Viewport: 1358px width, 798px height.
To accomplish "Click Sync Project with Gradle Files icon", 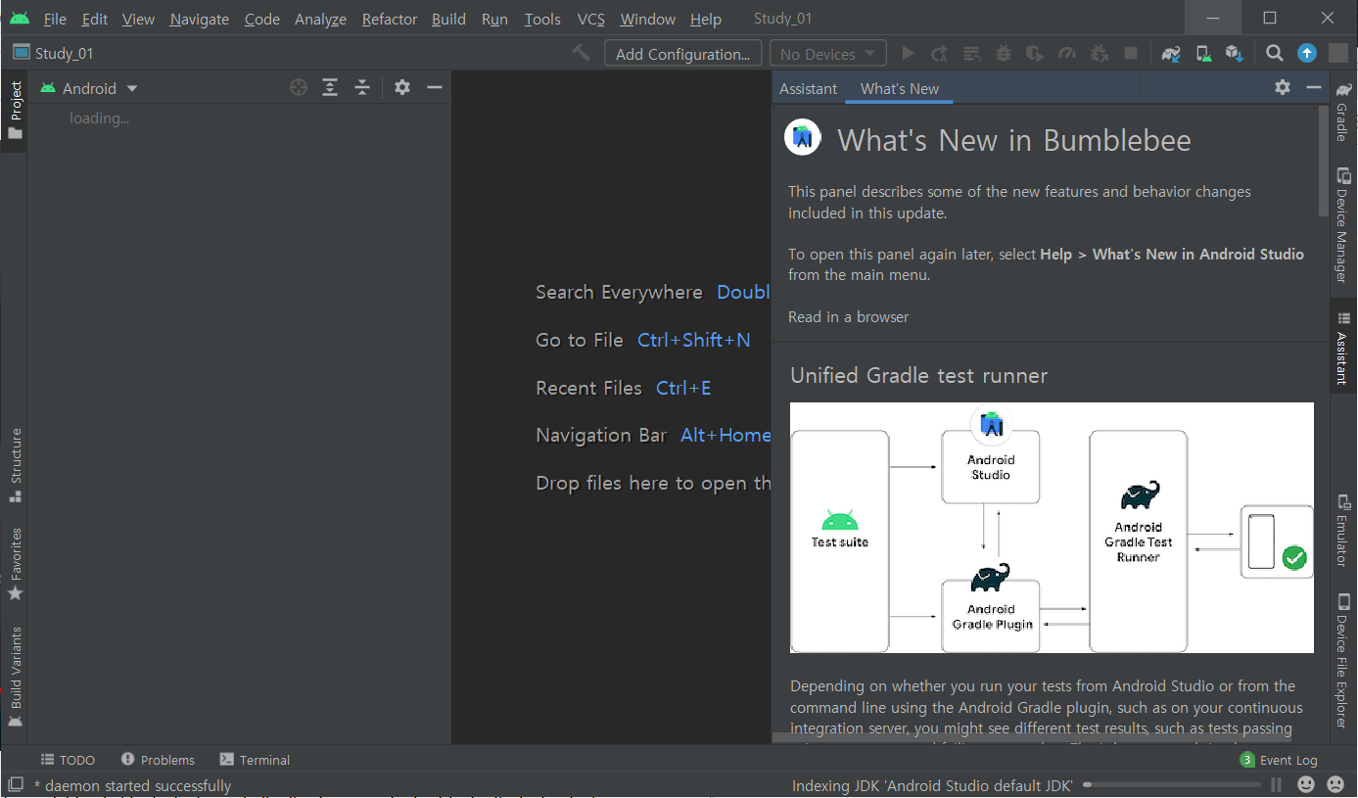I will pos(1171,54).
